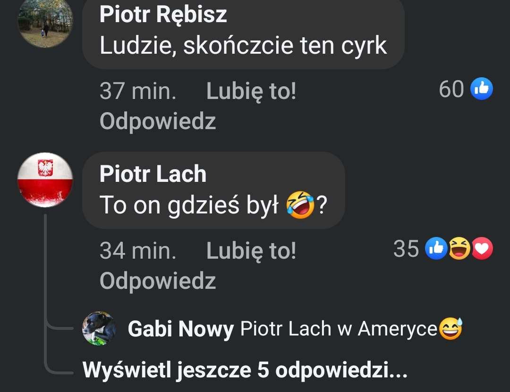This screenshot has height=392, width=510.
Task: Open the Piotr Rębisz name link
Action: click(x=163, y=14)
